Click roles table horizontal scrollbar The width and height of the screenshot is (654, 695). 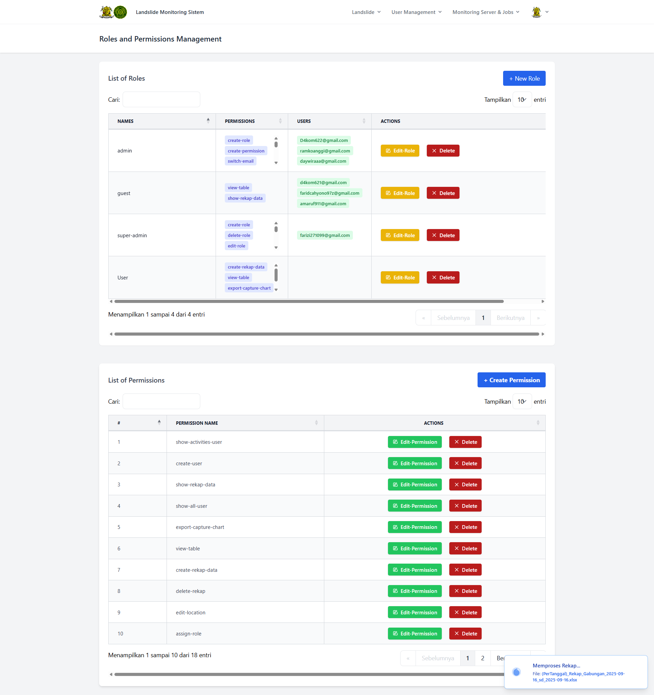[x=309, y=301]
